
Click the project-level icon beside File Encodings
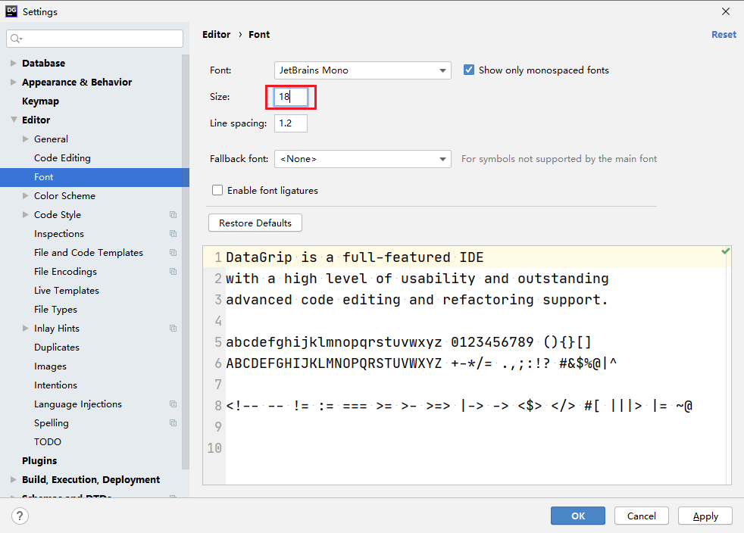click(173, 272)
